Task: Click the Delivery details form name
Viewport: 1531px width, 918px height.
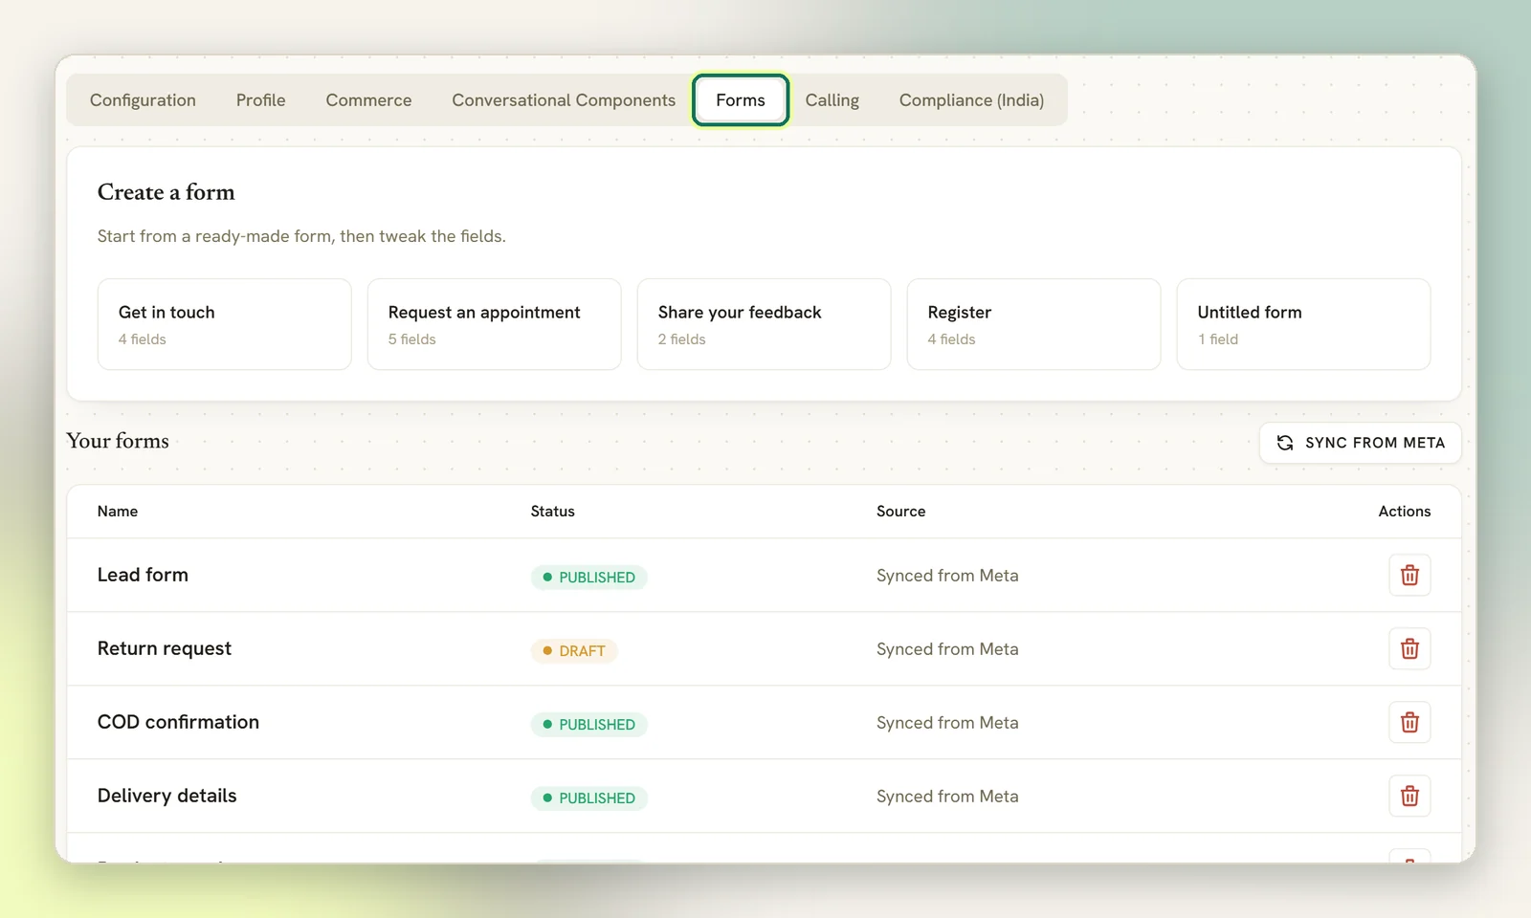Action: tap(166, 796)
